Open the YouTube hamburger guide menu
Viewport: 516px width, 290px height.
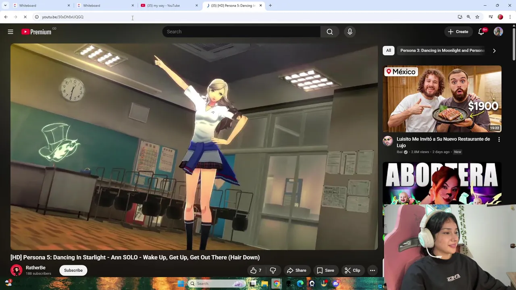[x=10, y=32]
